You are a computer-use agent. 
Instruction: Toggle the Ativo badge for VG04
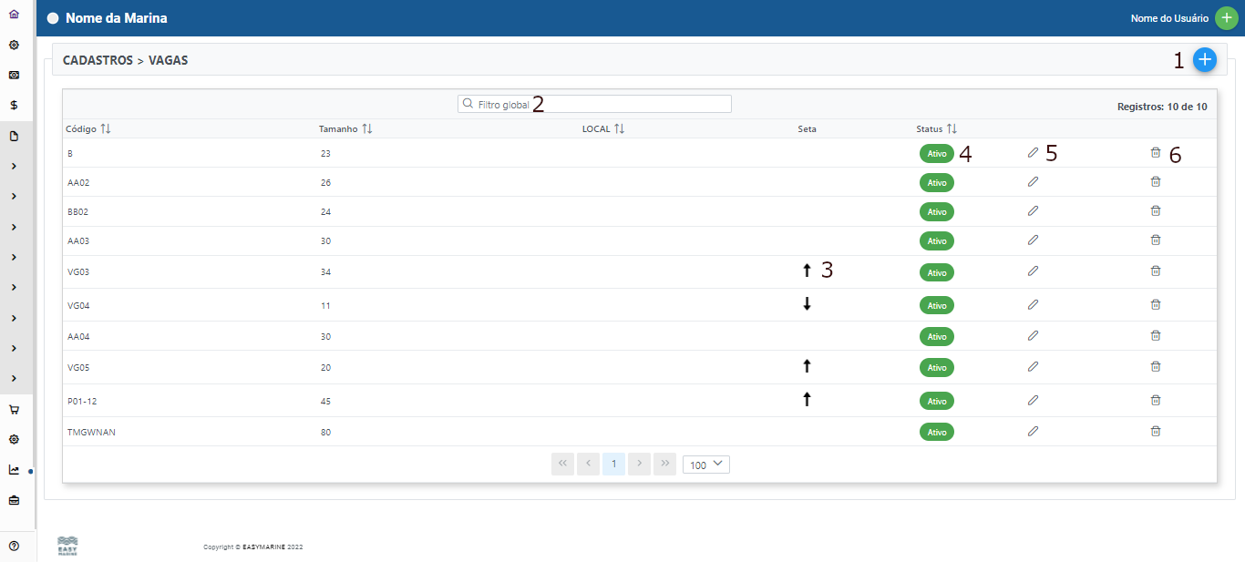click(936, 305)
